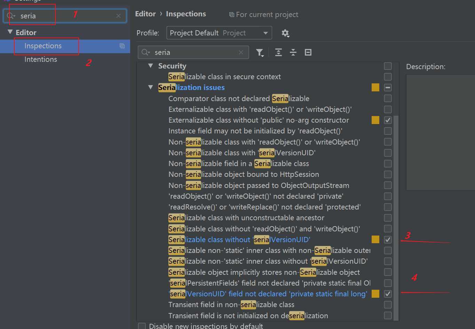Clear the inspections search box
The height and width of the screenshot is (329, 475).
tap(241, 52)
